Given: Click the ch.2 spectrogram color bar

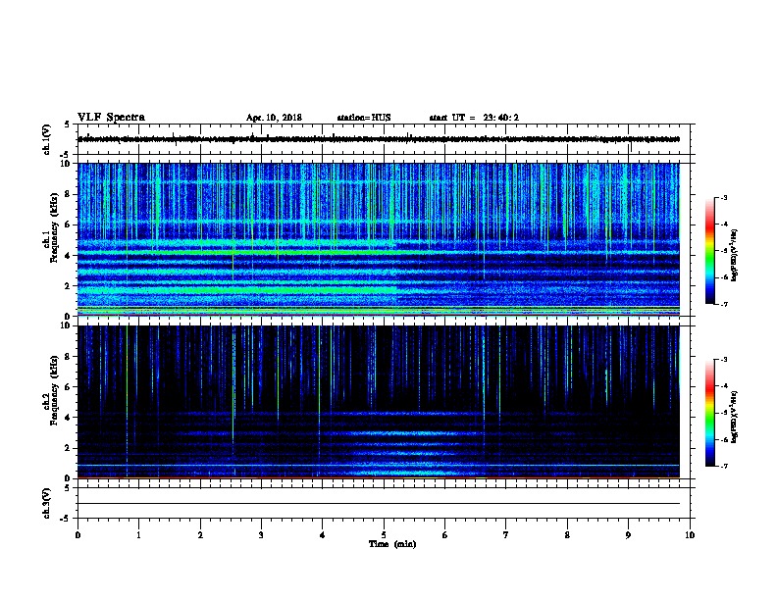Looking at the screenshot, I should (709, 413).
